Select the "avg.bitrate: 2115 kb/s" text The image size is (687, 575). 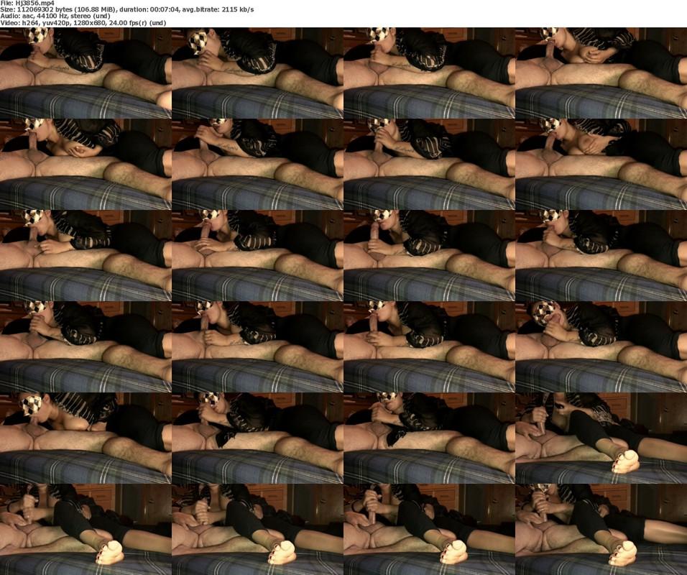pos(217,9)
